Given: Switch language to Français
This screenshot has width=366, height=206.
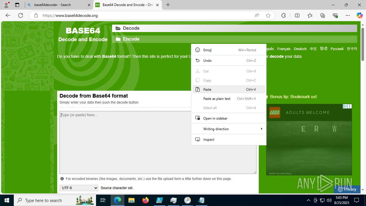Looking at the screenshot, I should coord(284,49).
